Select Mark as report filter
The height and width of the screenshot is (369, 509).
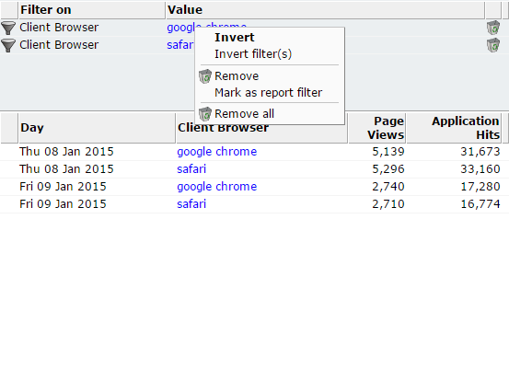pyautogui.click(x=269, y=93)
